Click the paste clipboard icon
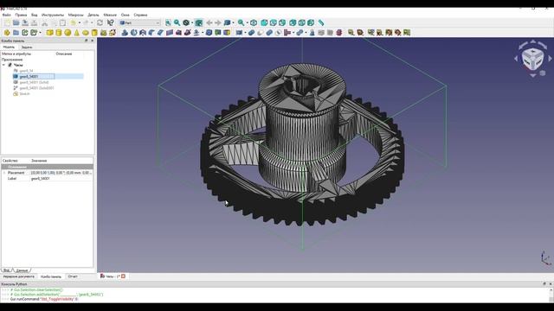This screenshot has width=554, height=311. pyautogui.click(x=62, y=22)
